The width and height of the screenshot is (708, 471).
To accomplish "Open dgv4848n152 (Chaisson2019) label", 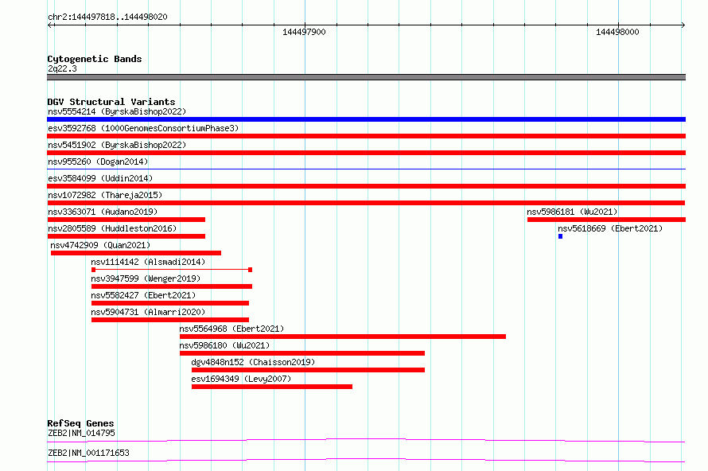I will tap(253, 362).
